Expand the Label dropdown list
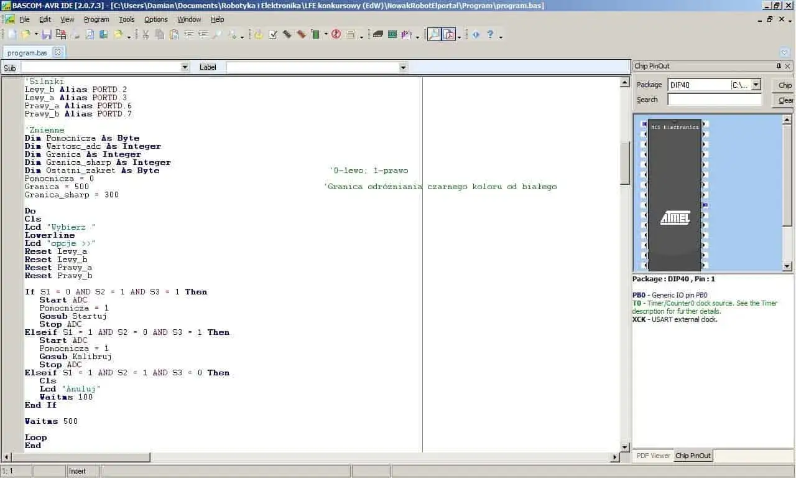 (x=403, y=67)
